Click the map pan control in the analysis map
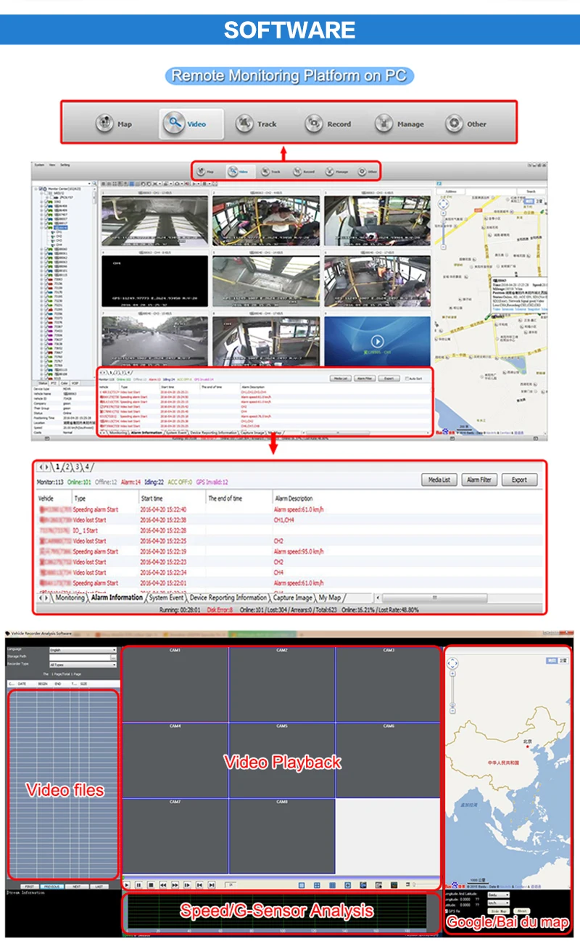Image resolution: width=580 pixels, height=949 pixels. [x=452, y=663]
